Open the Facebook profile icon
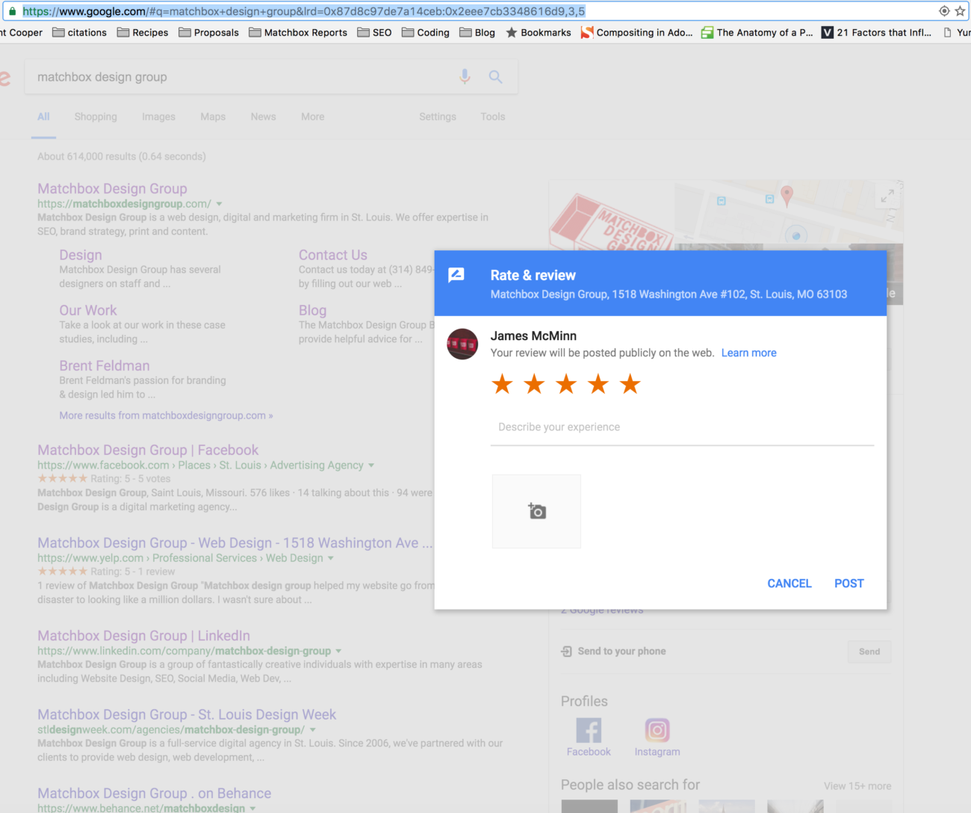 [x=589, y=730]
